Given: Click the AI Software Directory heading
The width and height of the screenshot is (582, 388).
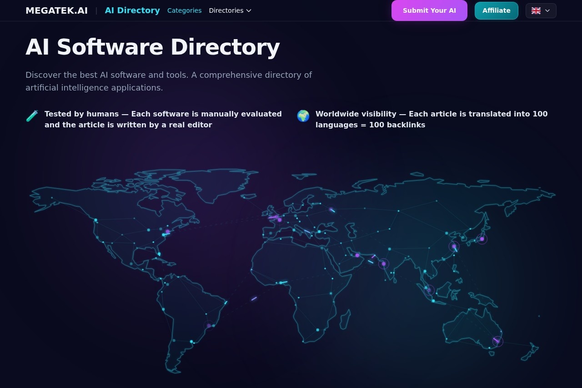Looking at the screenshot, I should pyautogui.click(x=152, y=47).
